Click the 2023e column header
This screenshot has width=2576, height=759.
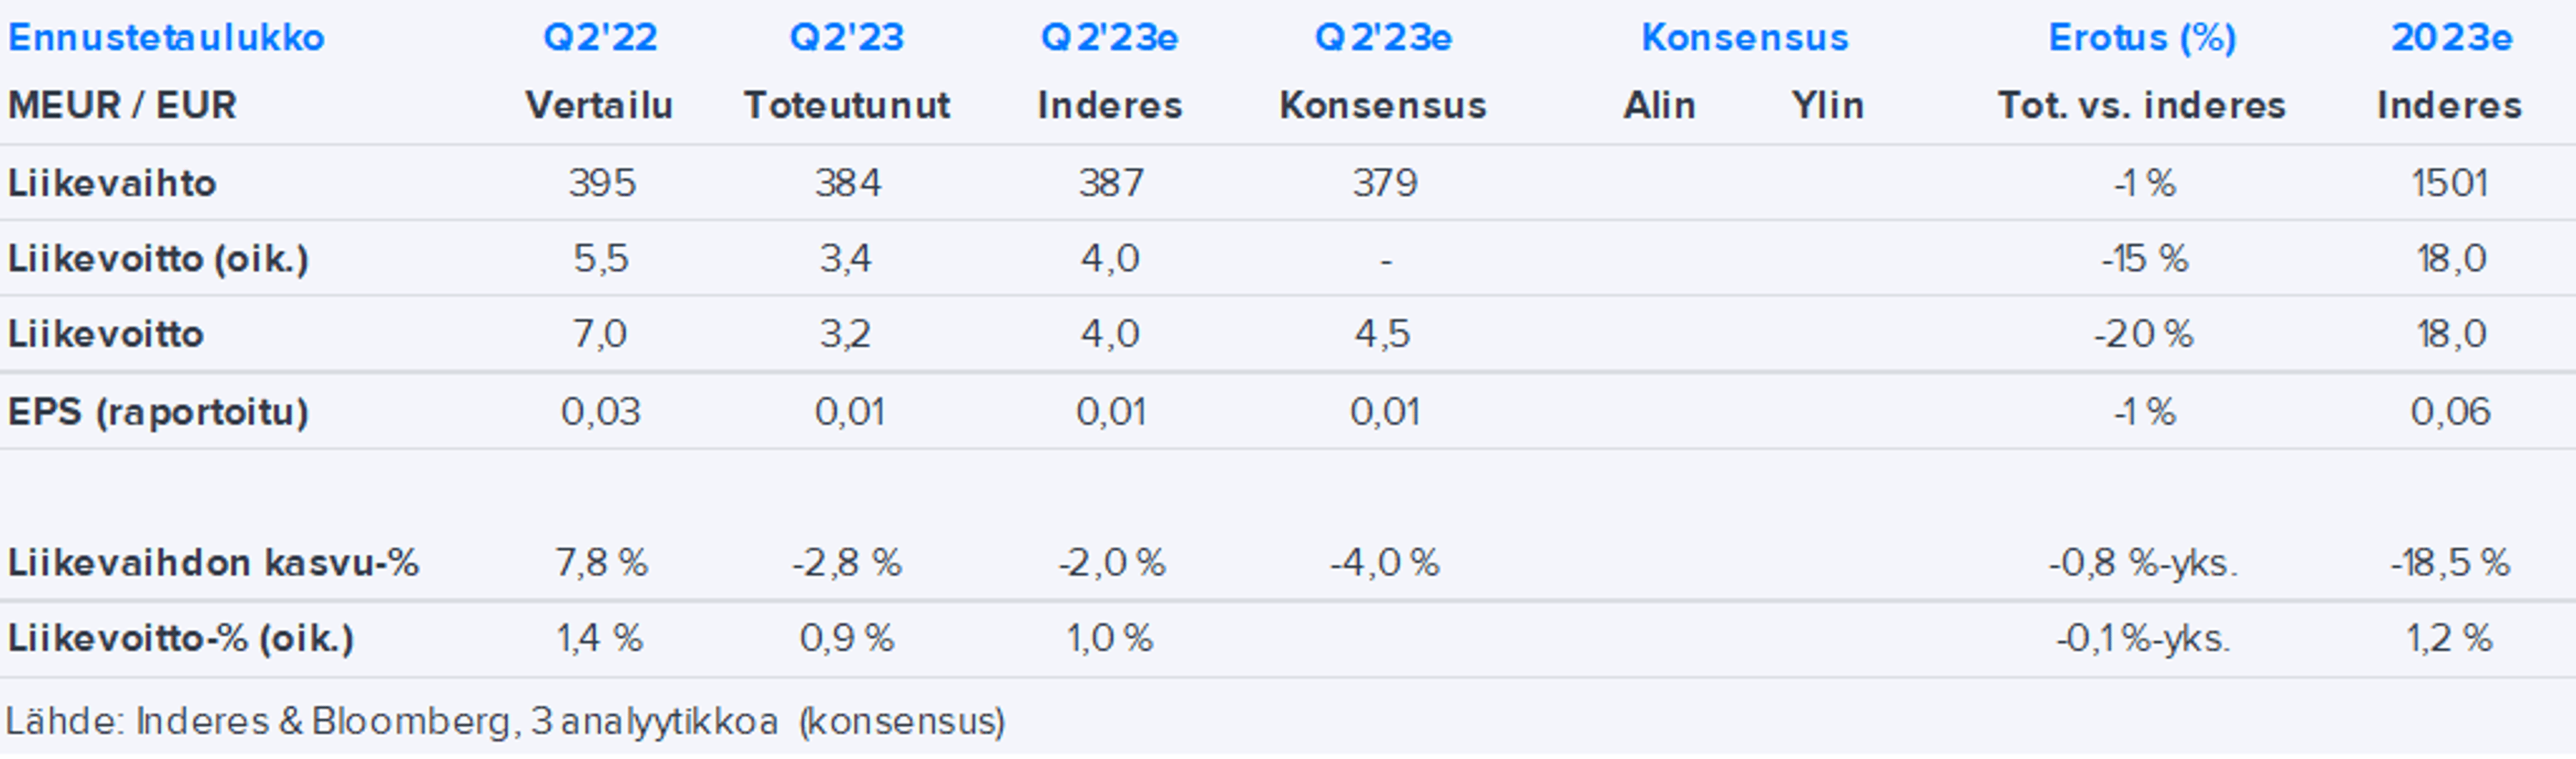click(x=2450, y=38)
